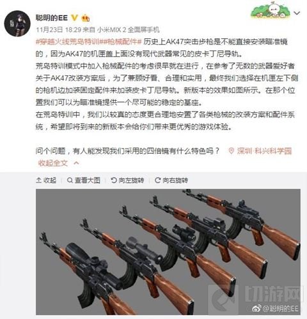The image size is (307, 319).
Task: Open the post options chevron menu
Action: pos(297,13)
